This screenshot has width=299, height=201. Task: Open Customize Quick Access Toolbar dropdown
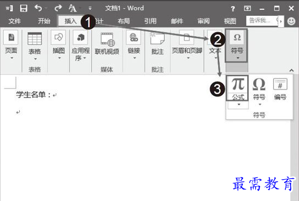point(90,8)
